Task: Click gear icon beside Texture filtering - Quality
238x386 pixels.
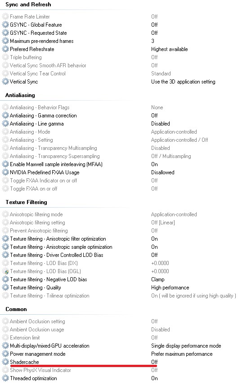Action: pyautogui.click(x=5, y=287)
